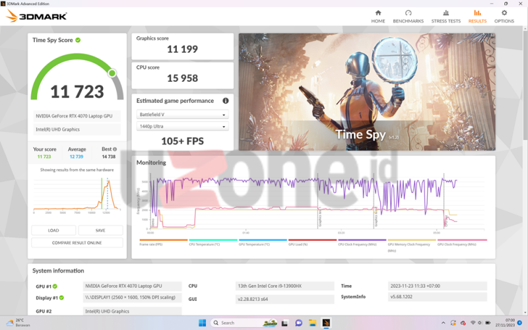This screenshot has height=330, width=528.
Task: Click the battery tray icon
Action: point(488,323)
